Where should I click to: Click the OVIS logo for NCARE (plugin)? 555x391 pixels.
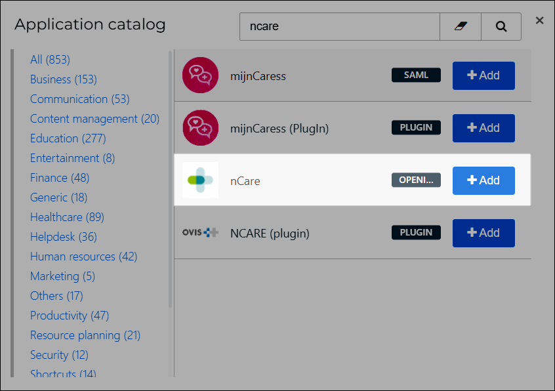point(200,232)
